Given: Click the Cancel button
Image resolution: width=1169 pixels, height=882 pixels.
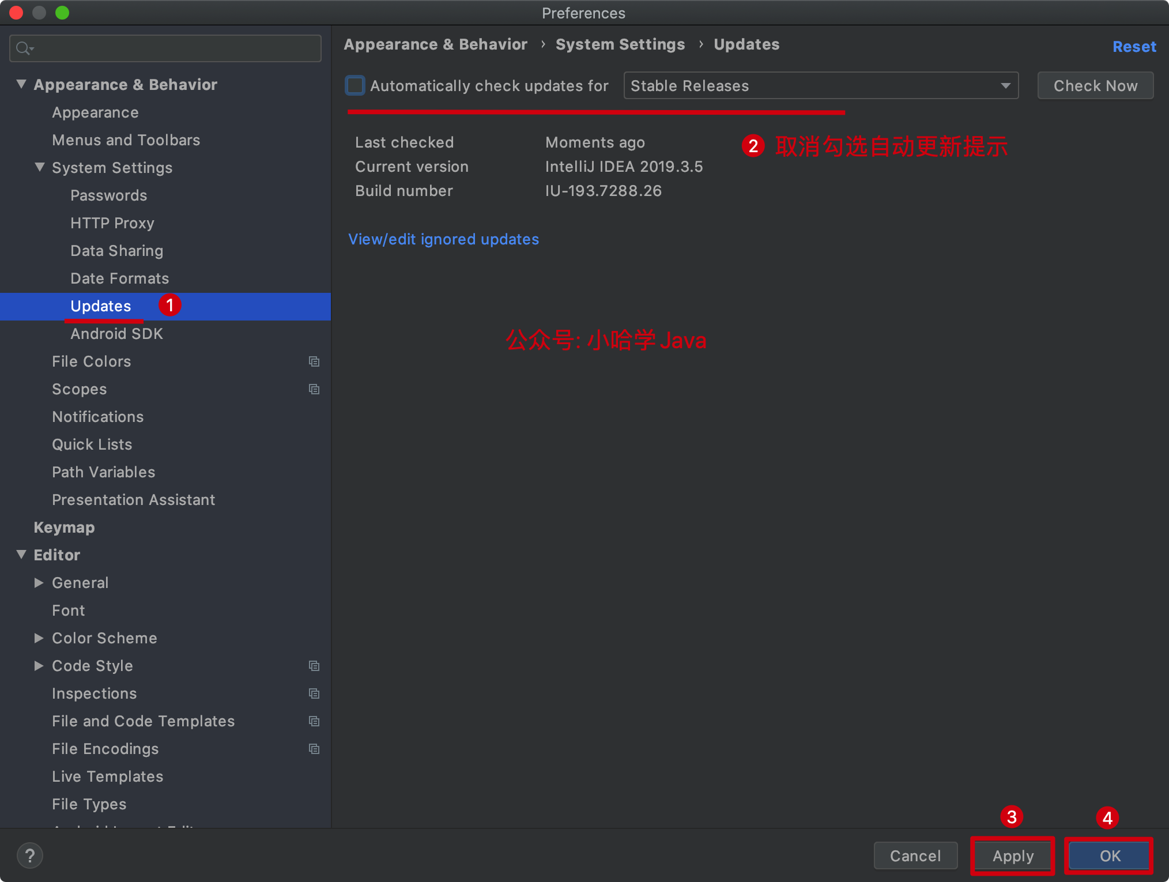Looking at the screenshot, I should [x=915, y=855].
